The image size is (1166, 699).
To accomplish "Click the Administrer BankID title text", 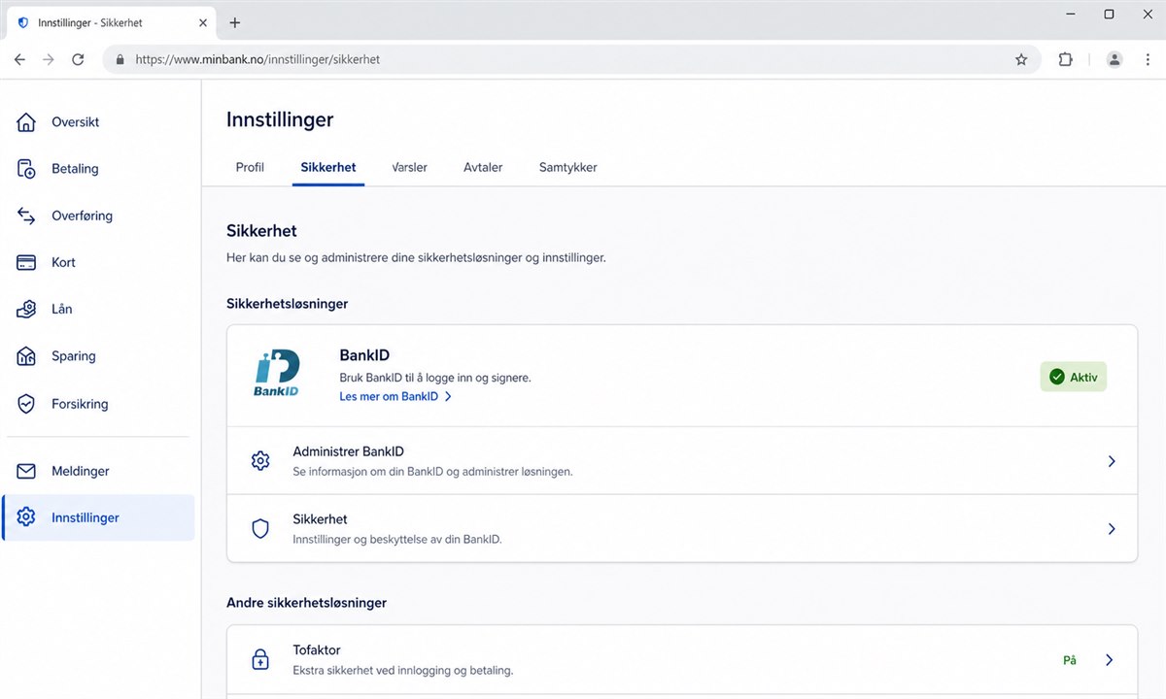I will tap(348, 451).
